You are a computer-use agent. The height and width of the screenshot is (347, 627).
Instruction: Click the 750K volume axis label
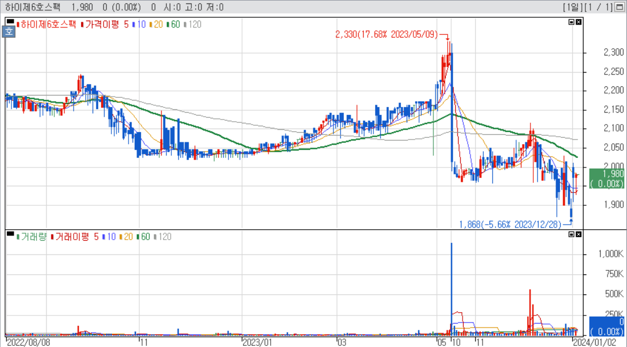613,274
